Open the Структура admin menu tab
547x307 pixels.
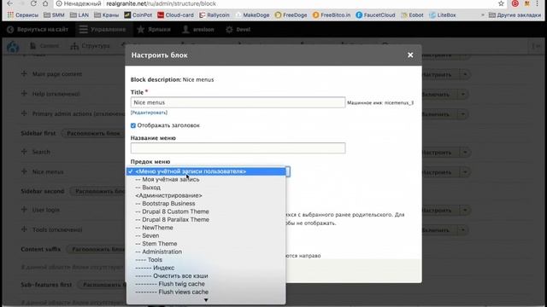pos(91,46)
